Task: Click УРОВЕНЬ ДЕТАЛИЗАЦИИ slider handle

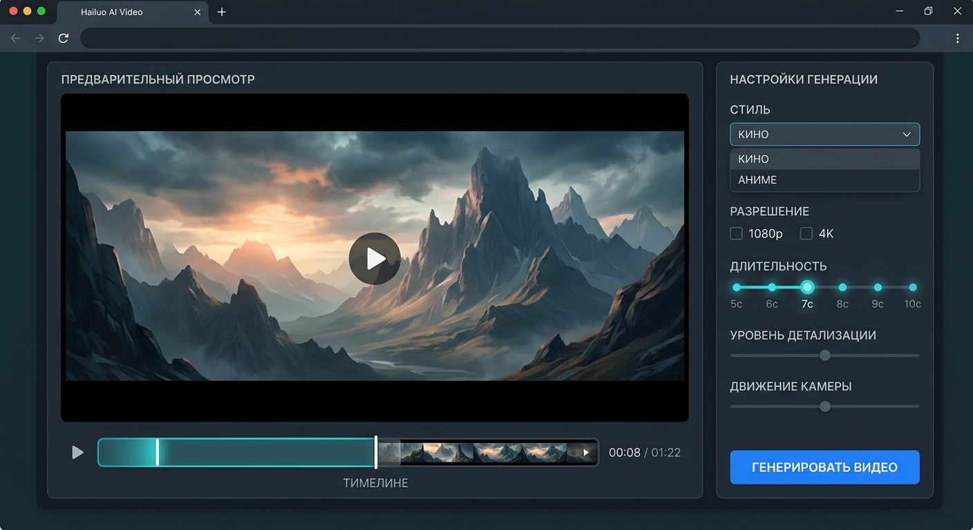Action: click(x=824, y=355)
